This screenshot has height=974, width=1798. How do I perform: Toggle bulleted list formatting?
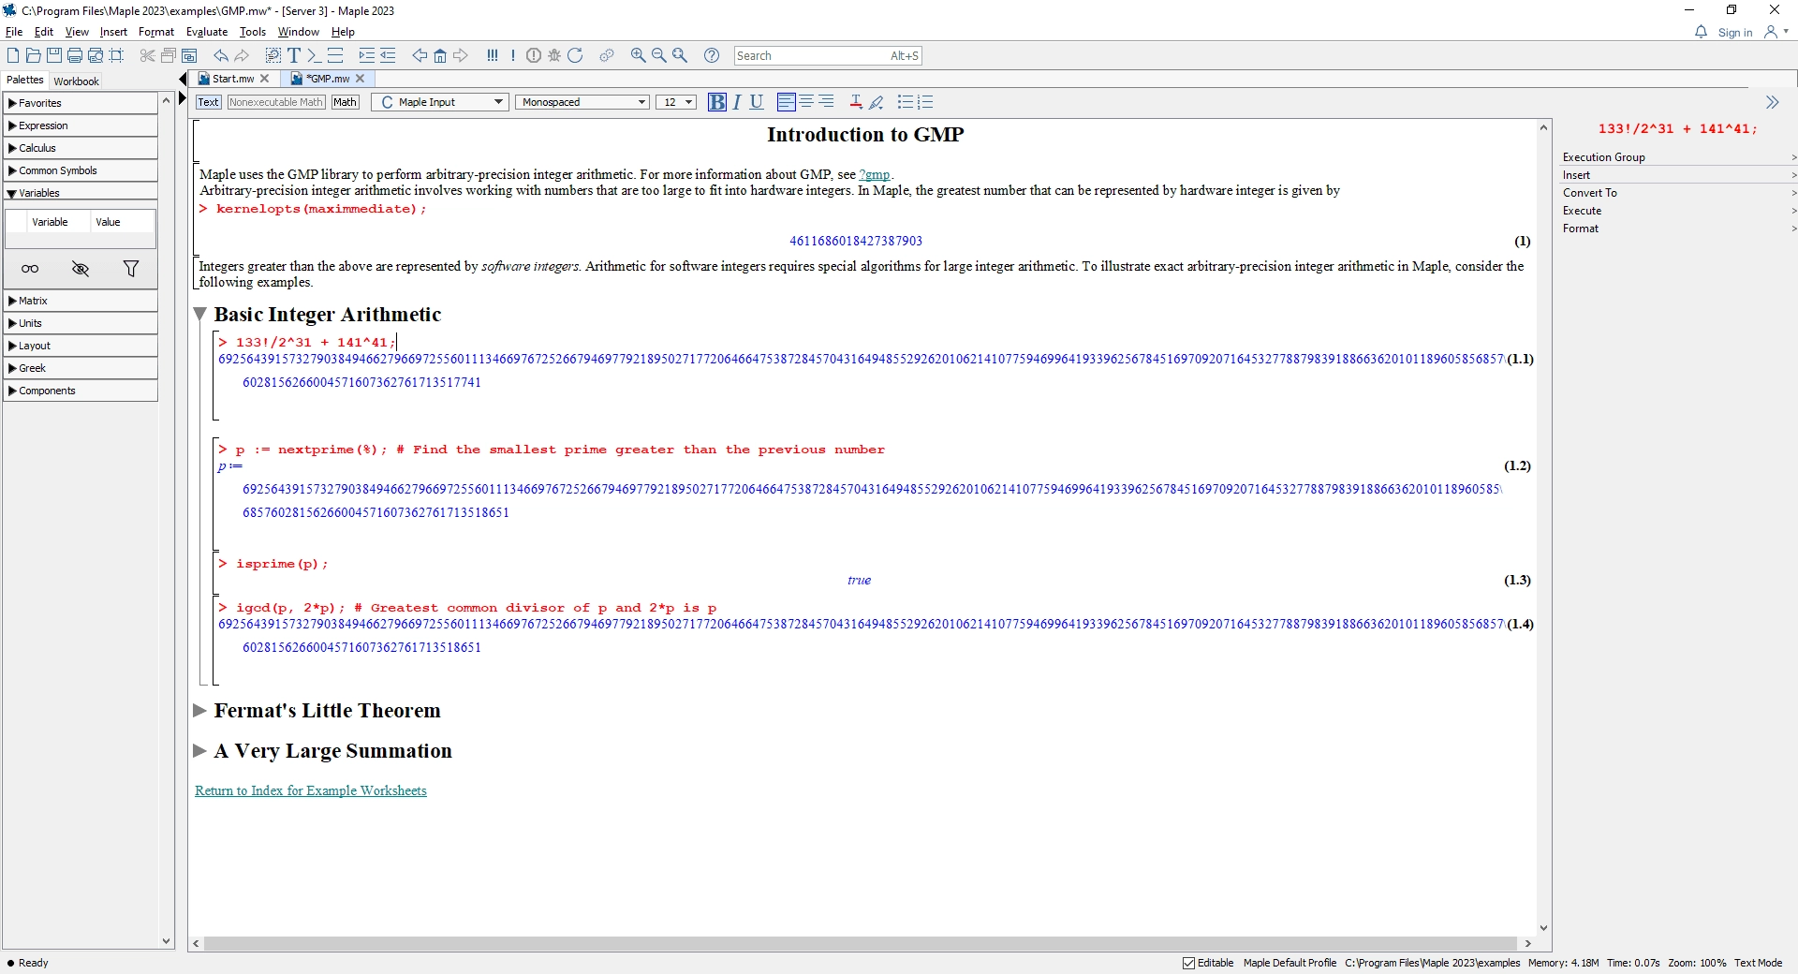coord(905,102)
